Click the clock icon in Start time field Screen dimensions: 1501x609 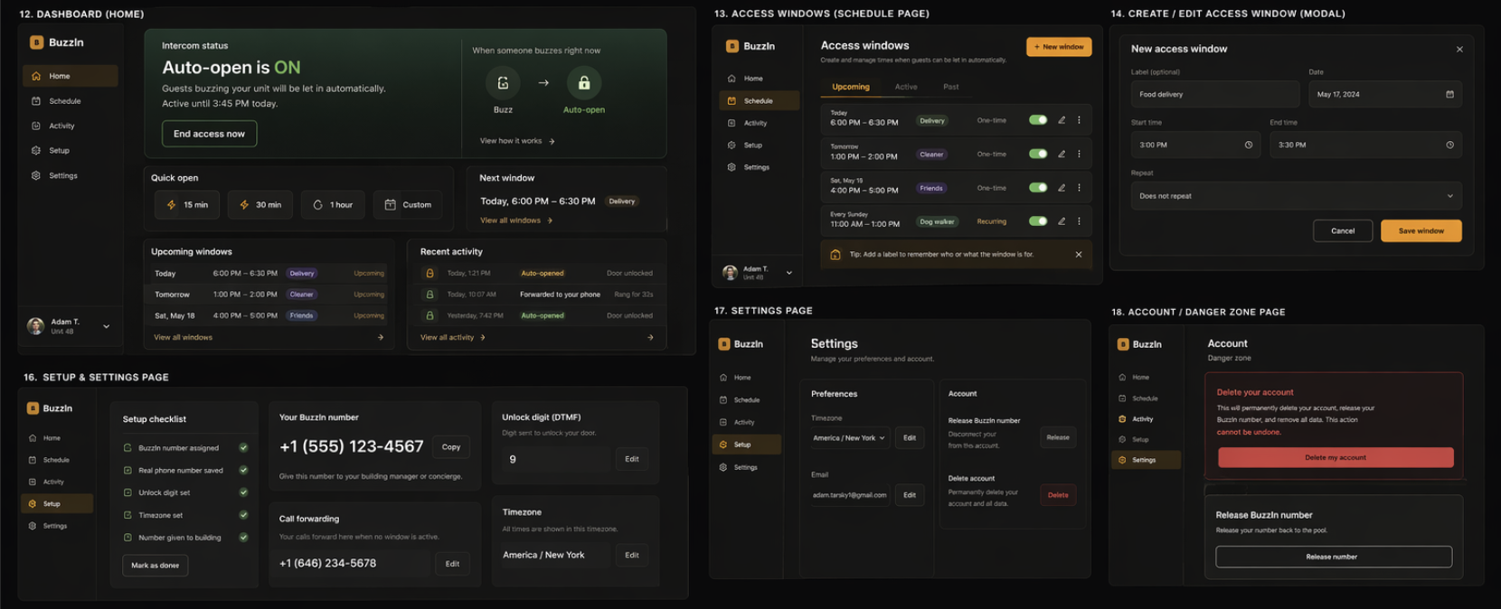coord(1249,145)
